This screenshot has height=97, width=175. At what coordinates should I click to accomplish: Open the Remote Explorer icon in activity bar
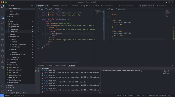(2, 34)
